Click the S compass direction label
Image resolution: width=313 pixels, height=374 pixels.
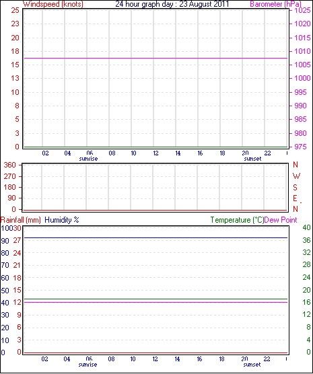(295, 188)
